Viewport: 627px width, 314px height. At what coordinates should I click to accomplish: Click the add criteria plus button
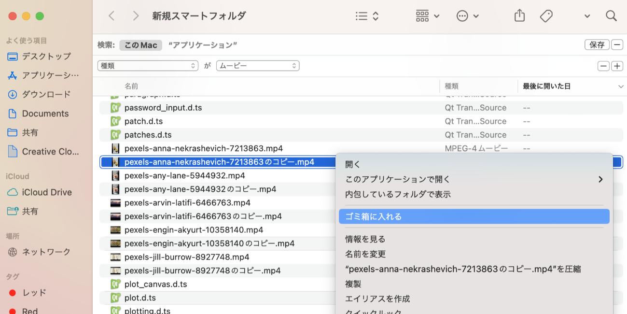(617, 66)
